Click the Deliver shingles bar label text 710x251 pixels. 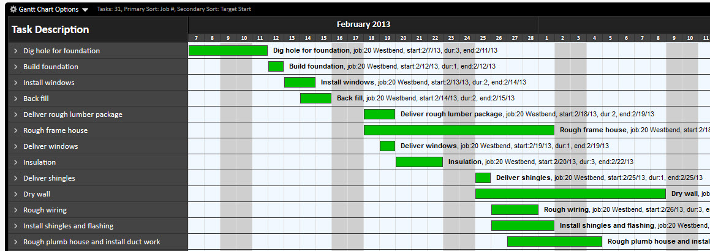599,178
